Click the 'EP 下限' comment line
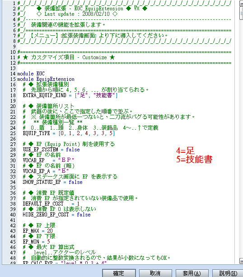 click(39, 236)
